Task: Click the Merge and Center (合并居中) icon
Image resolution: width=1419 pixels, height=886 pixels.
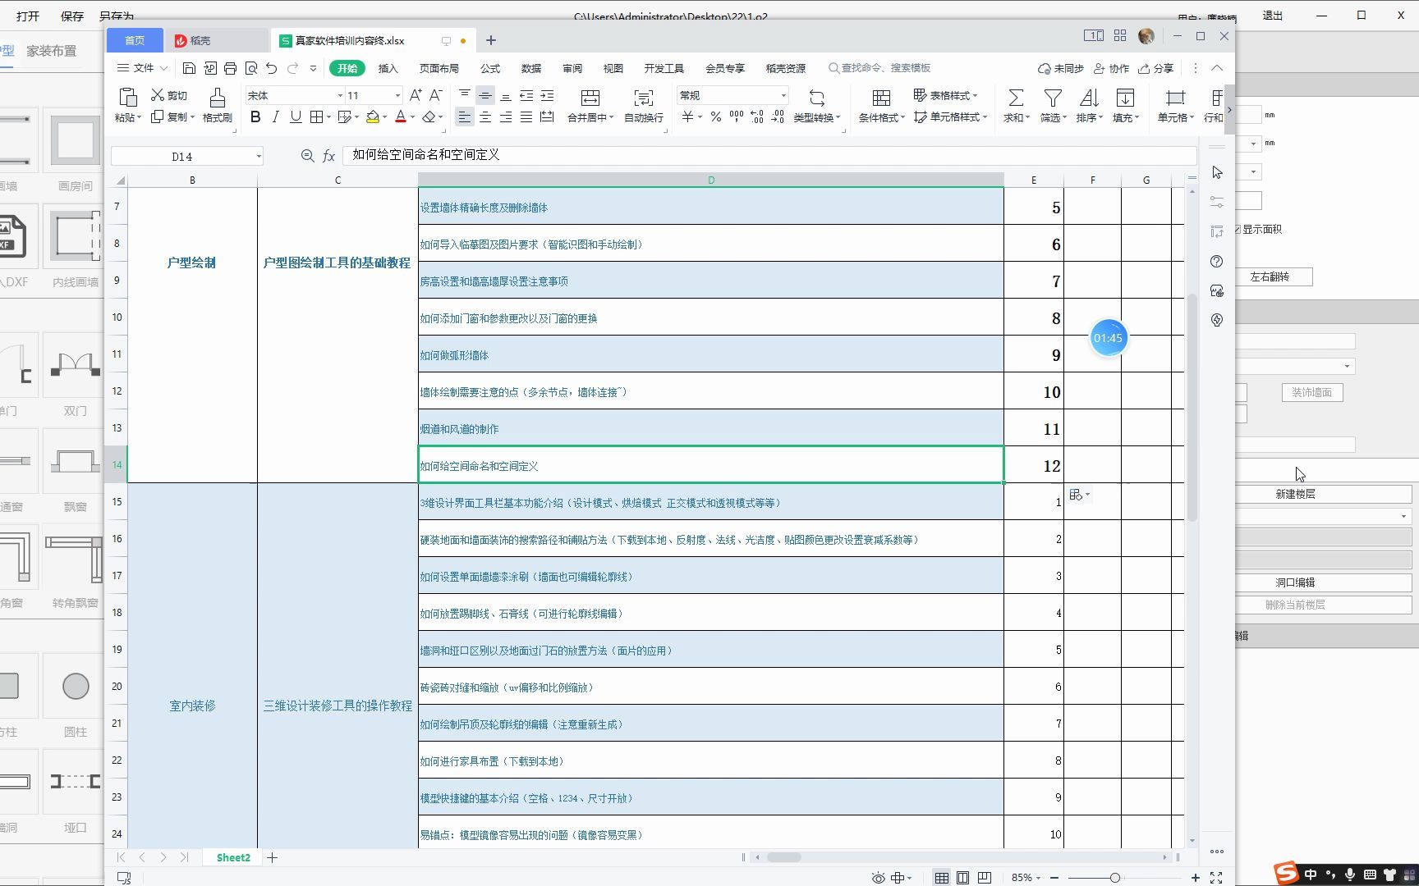Action: click(x=590, y=98)
